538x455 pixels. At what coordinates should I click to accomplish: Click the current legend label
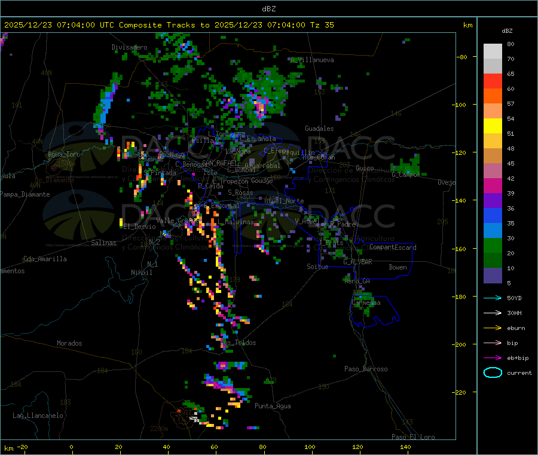click(x=519, y=373)
